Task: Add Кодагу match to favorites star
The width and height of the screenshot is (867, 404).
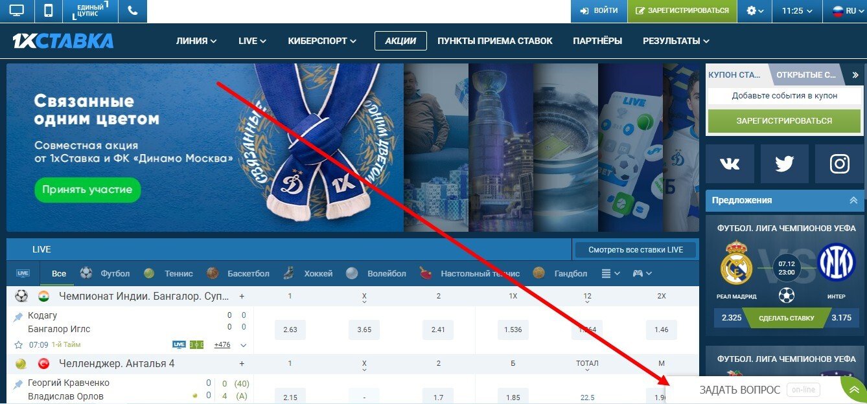Action: pos(19,344)
